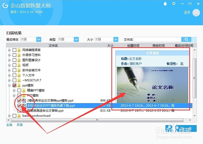Click the scroll up arrow
The image size is (203, 144).
(x=195, y=50)
